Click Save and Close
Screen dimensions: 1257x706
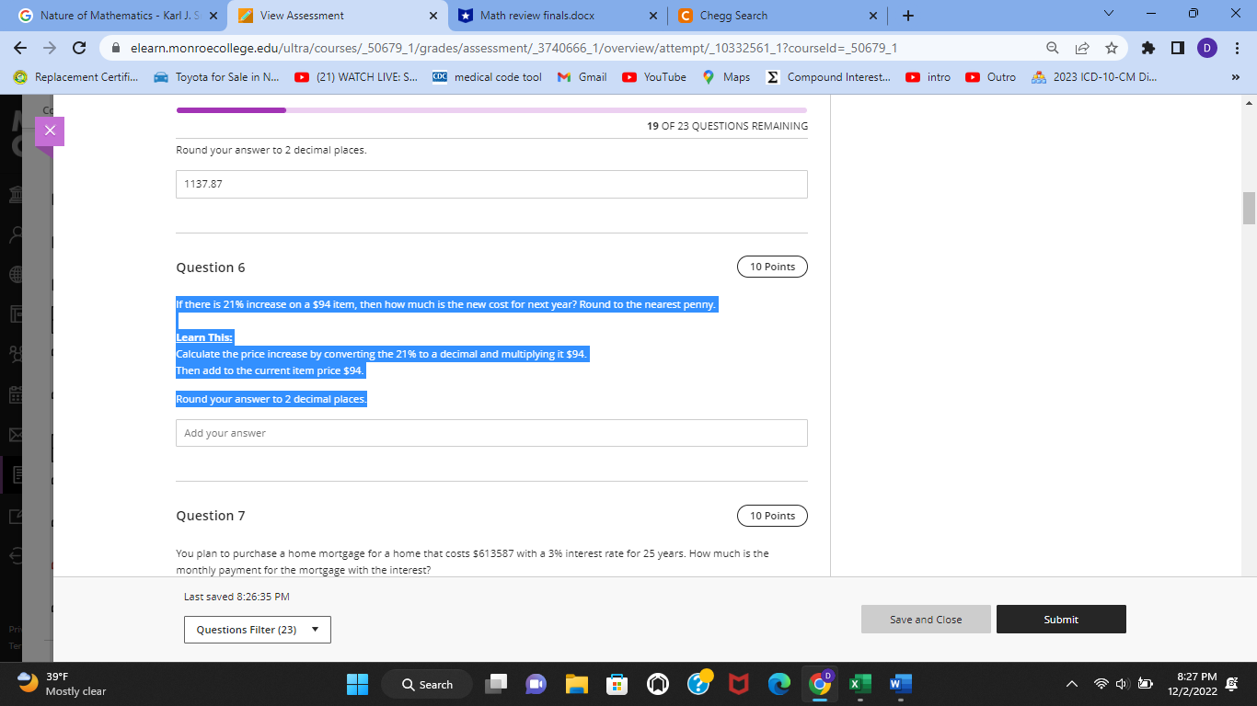926,619
